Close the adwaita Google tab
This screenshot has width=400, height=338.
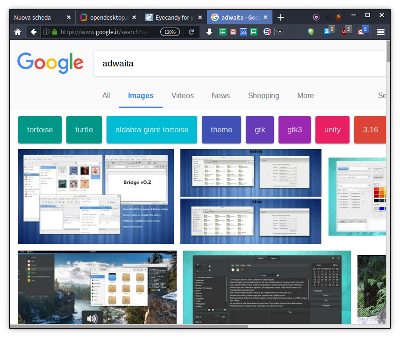(265, 17)
